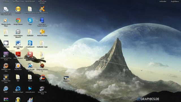
Task: Click the Free YouTube Uploader label
Action: tap(42, 2)
